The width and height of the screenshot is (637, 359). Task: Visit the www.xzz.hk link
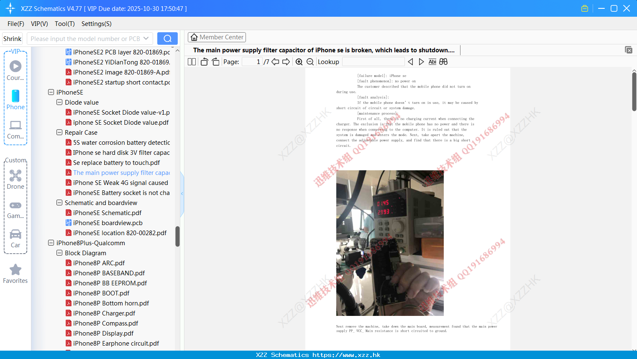pyautogui.click(x=346, y=355)
